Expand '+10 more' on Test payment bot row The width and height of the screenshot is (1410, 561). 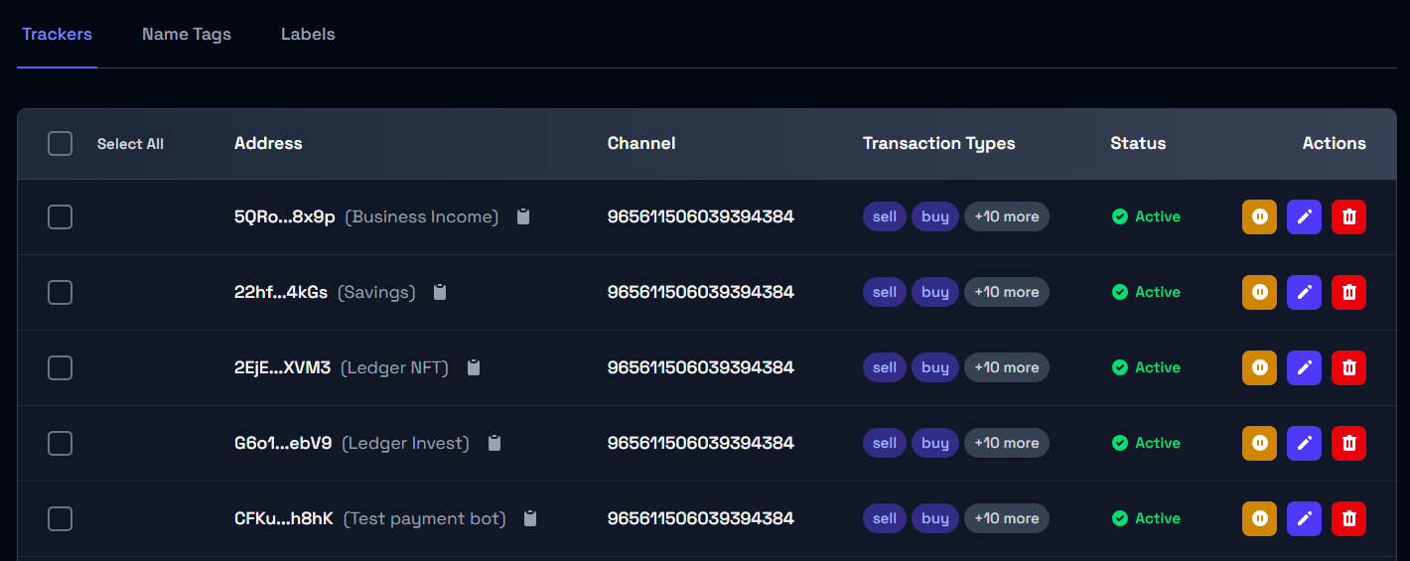click(1006, 518)
